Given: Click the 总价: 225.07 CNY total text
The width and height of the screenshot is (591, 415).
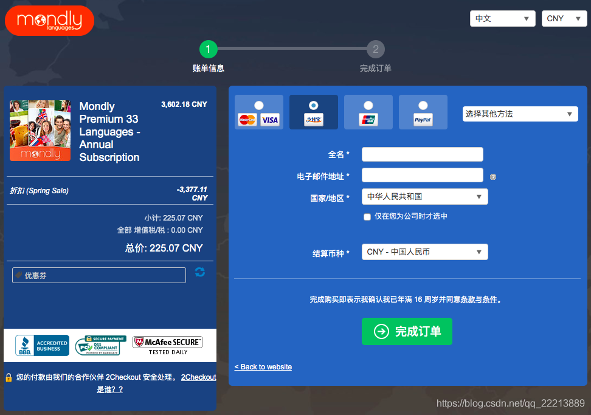Looking at the screenshot, I should [164, 248].
